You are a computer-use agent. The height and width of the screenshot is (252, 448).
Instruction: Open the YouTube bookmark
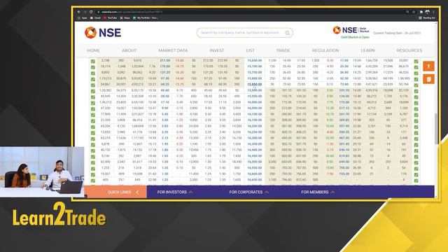coord(111,17)
